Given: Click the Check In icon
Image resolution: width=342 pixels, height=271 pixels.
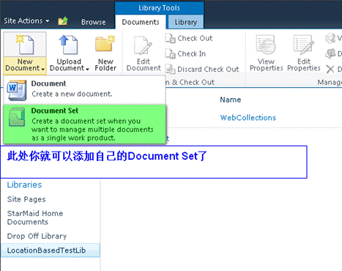Looking at the screenshot, I should [x=171, y=53].
